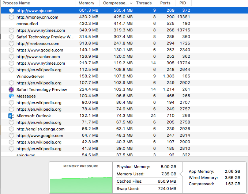248x194 pixels.
Task: Sort by the Memory column header
Action: (x=86, y=3)
